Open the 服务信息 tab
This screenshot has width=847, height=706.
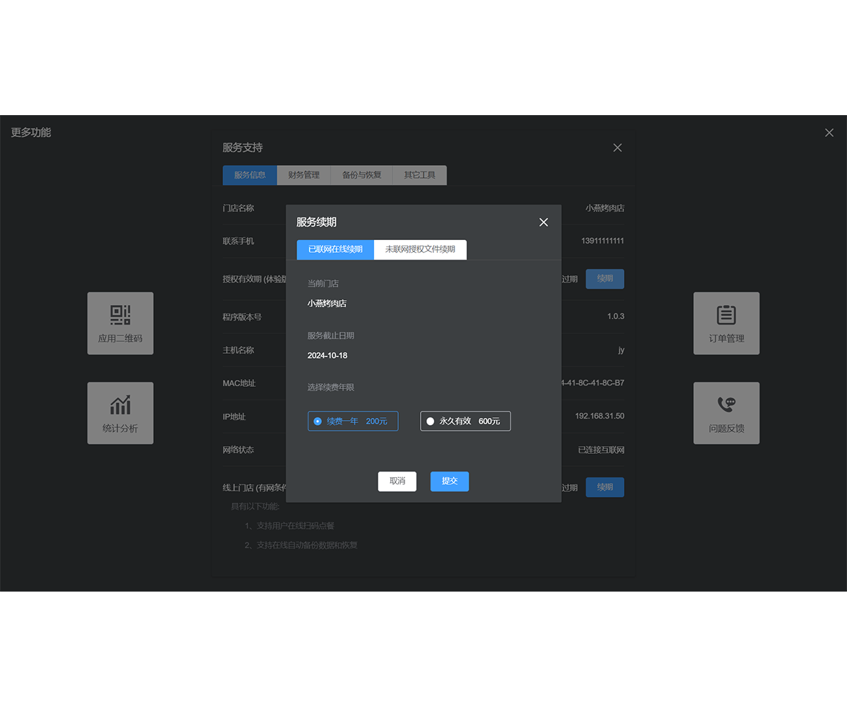pos(250,175)
